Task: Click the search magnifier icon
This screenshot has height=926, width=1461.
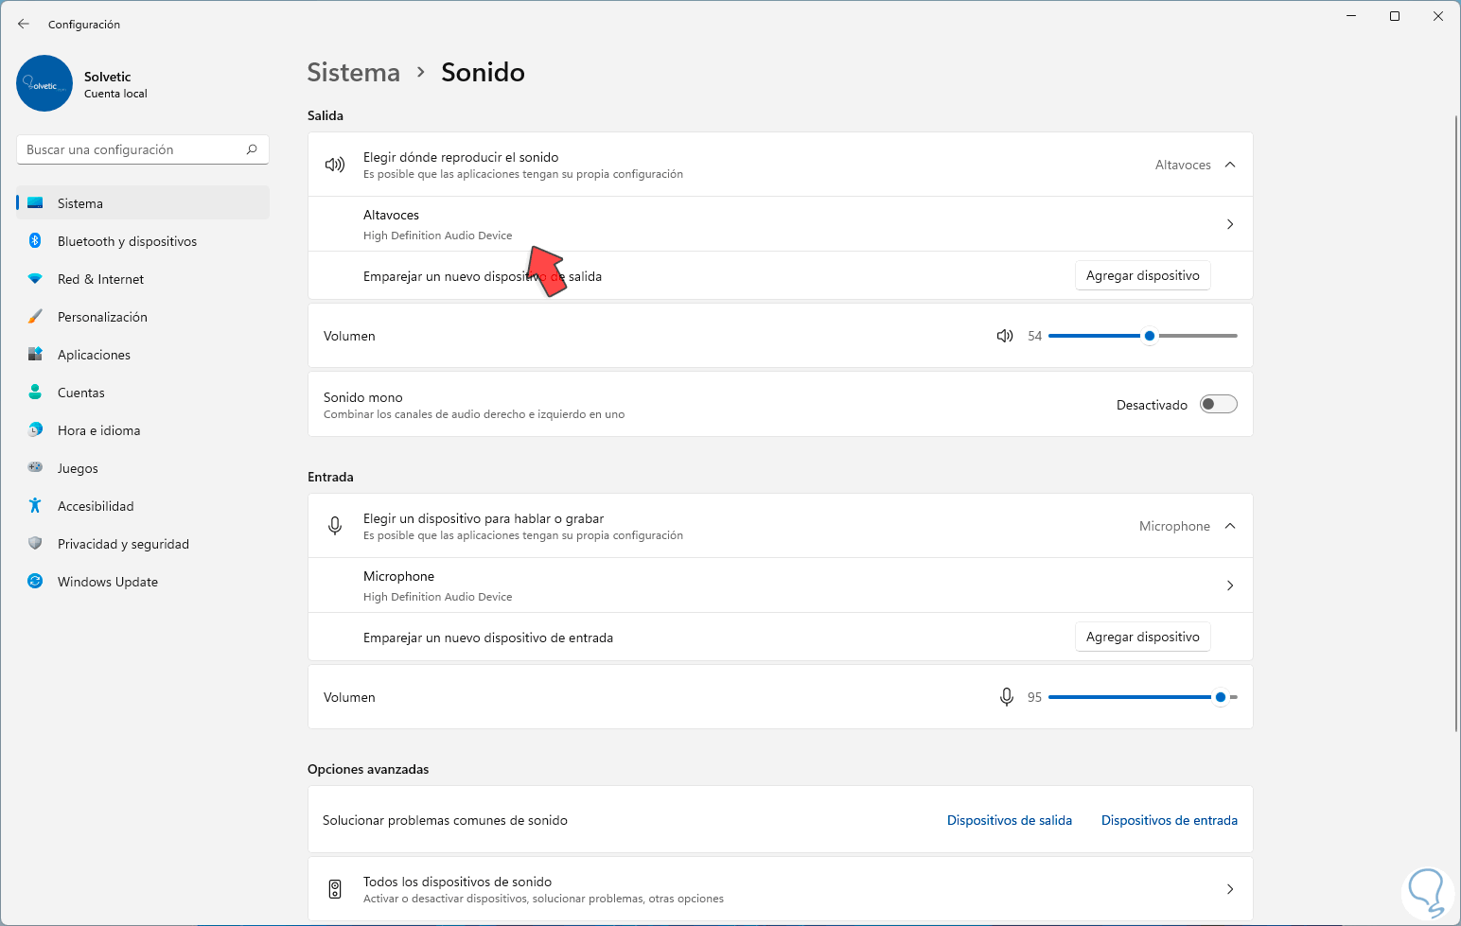Action: 252,149
